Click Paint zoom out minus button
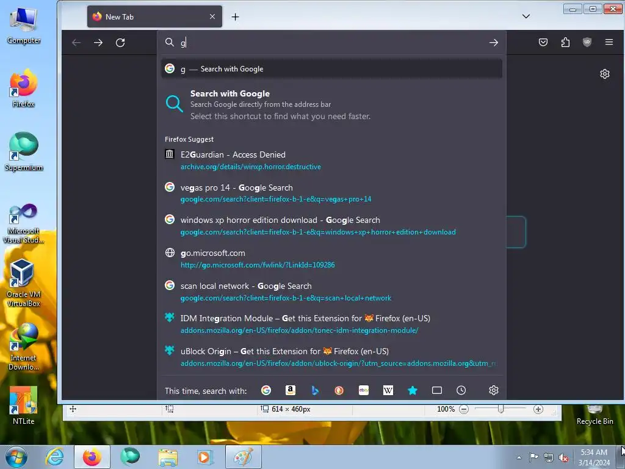Screen dimensions: 625x469 (x=464, y=409)
